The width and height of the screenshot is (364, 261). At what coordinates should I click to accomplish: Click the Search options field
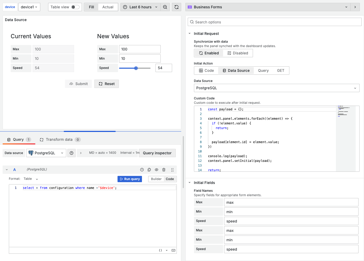(x=274, y=22)
